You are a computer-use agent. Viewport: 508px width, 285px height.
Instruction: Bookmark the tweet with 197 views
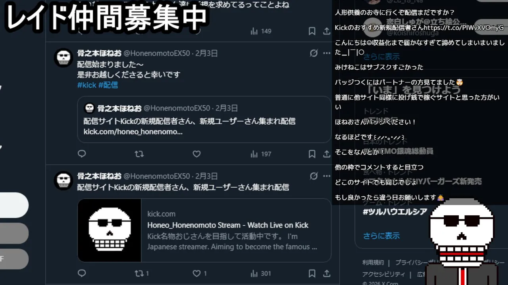pos(312,154)
